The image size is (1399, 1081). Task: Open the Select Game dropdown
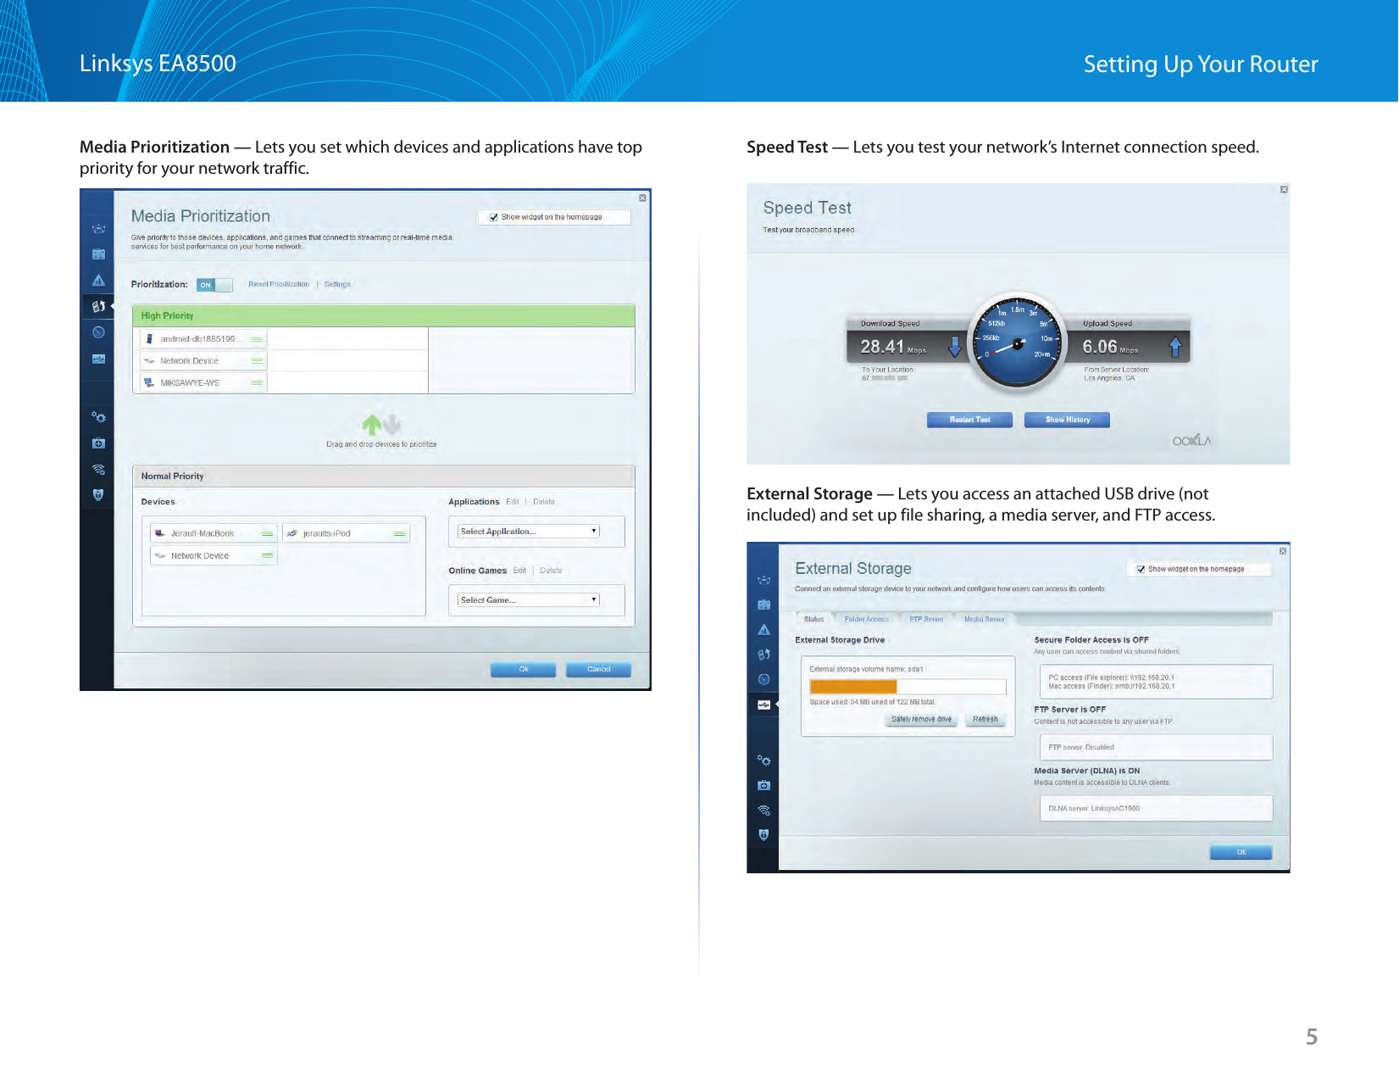pos(529,600)
